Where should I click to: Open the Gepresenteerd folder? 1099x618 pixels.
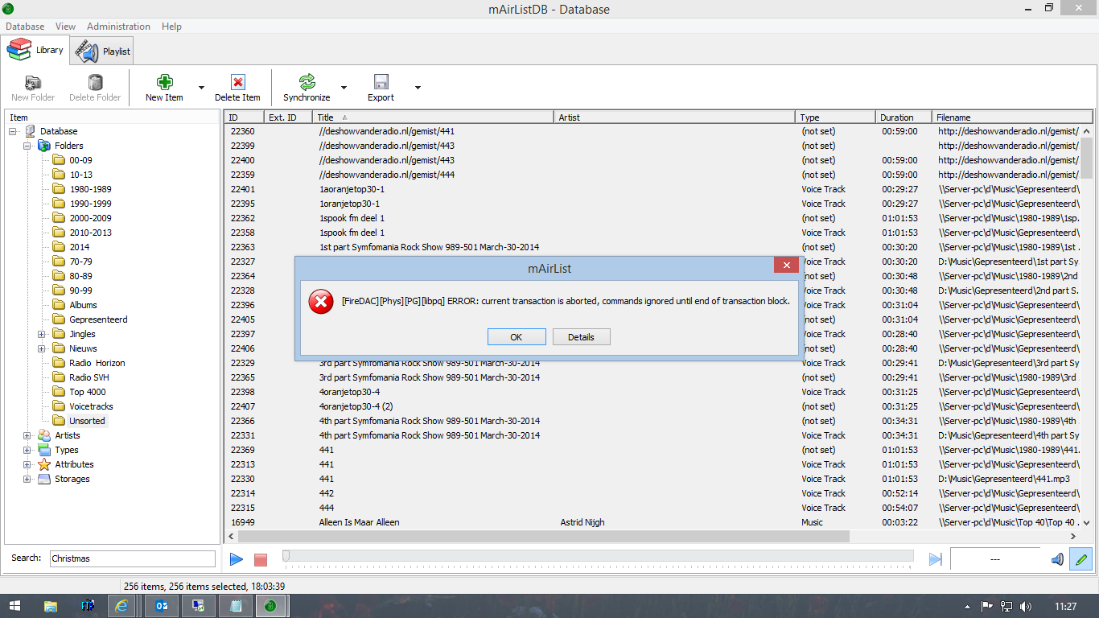click(x=98, y=319)
